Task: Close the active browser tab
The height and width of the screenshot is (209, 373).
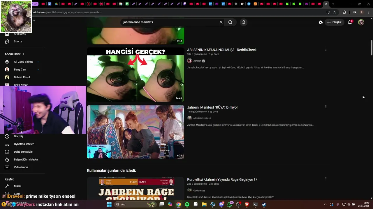Action: point(326,4)
